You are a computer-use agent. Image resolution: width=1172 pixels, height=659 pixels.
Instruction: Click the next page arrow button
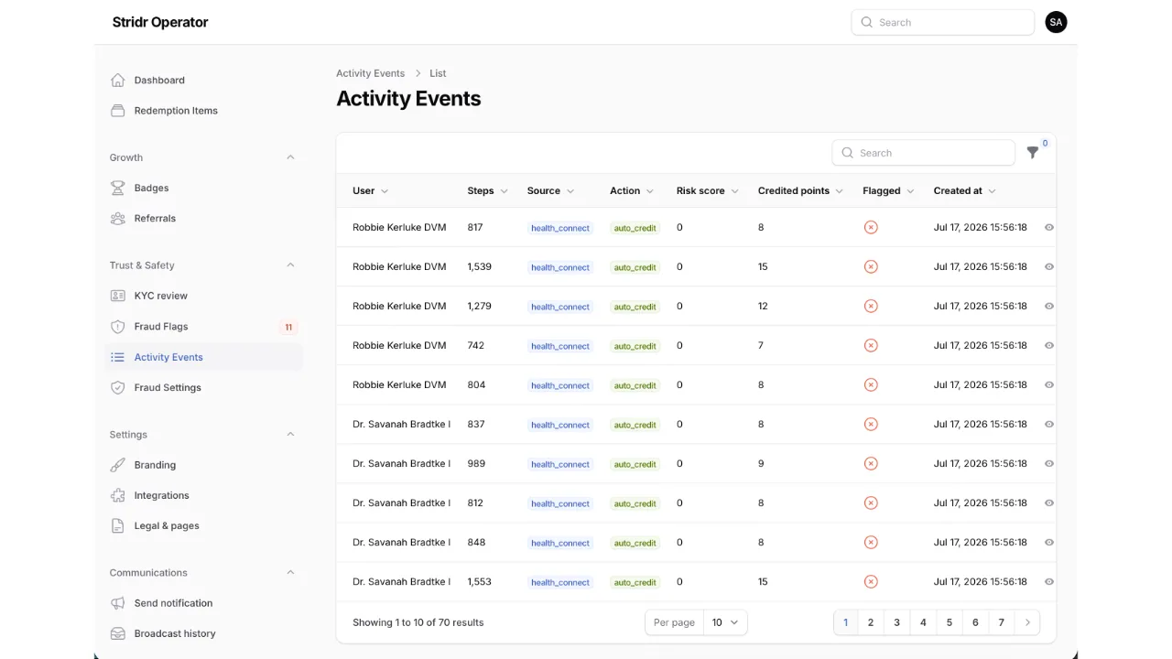1027,622
